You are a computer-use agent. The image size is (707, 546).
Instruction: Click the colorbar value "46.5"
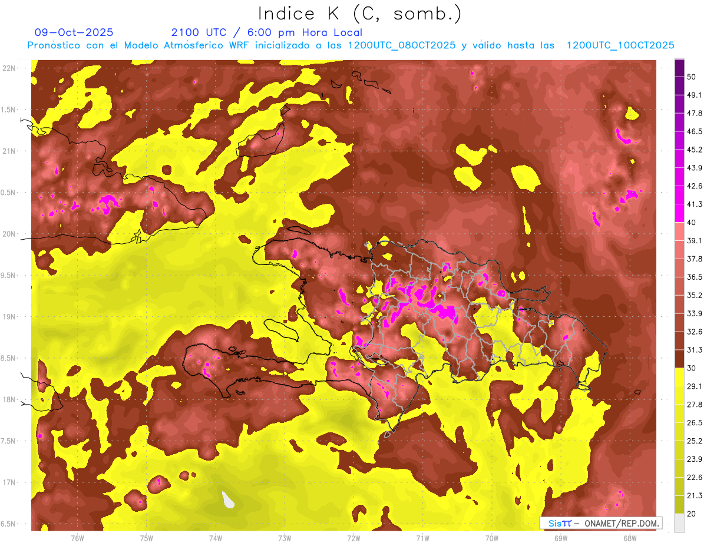coord(694,131)
